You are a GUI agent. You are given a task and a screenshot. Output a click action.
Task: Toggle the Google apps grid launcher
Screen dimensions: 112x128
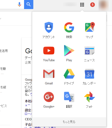coord(82,5)
